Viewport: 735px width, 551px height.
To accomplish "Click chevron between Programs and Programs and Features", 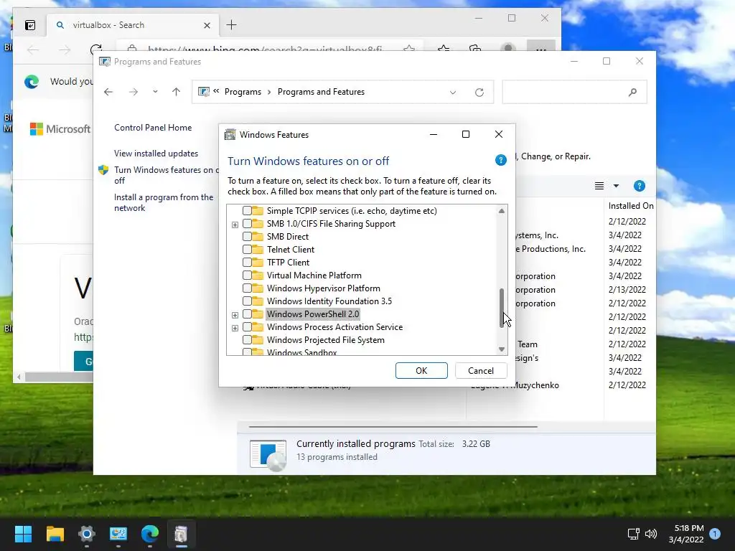I will coord(270,93).
